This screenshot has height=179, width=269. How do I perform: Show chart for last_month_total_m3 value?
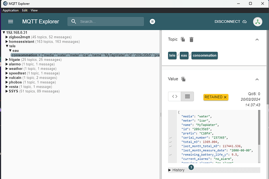pyautogui.click(x=170, y=146)
